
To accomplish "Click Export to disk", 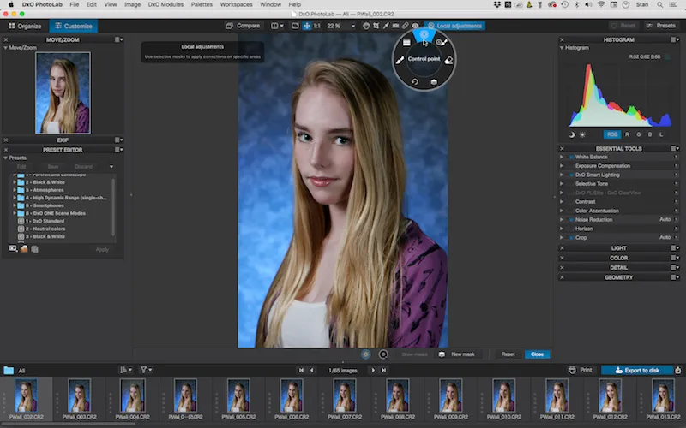I will 637,370.
